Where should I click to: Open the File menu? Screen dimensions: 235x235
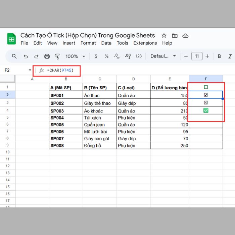pyautogui.click(x=25, y=43)
